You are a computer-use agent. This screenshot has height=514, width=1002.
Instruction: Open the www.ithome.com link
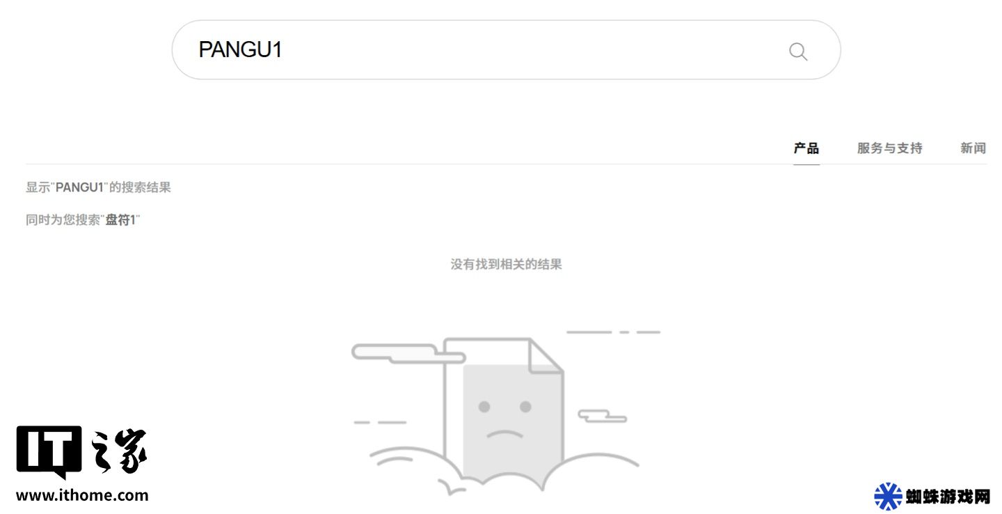(x=82, y=496)
